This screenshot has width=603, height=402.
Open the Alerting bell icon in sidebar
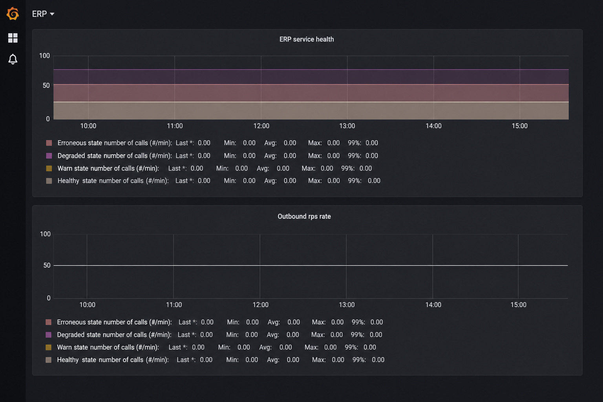13,59
